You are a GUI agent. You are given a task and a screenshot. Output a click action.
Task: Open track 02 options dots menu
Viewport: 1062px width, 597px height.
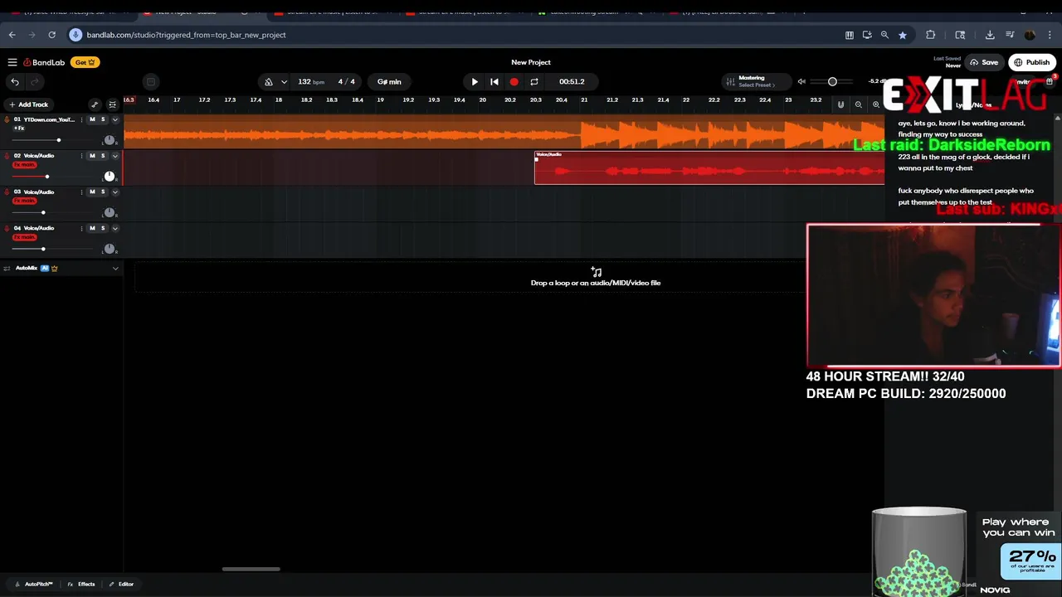pyautogui.click(x=81, y=156)
